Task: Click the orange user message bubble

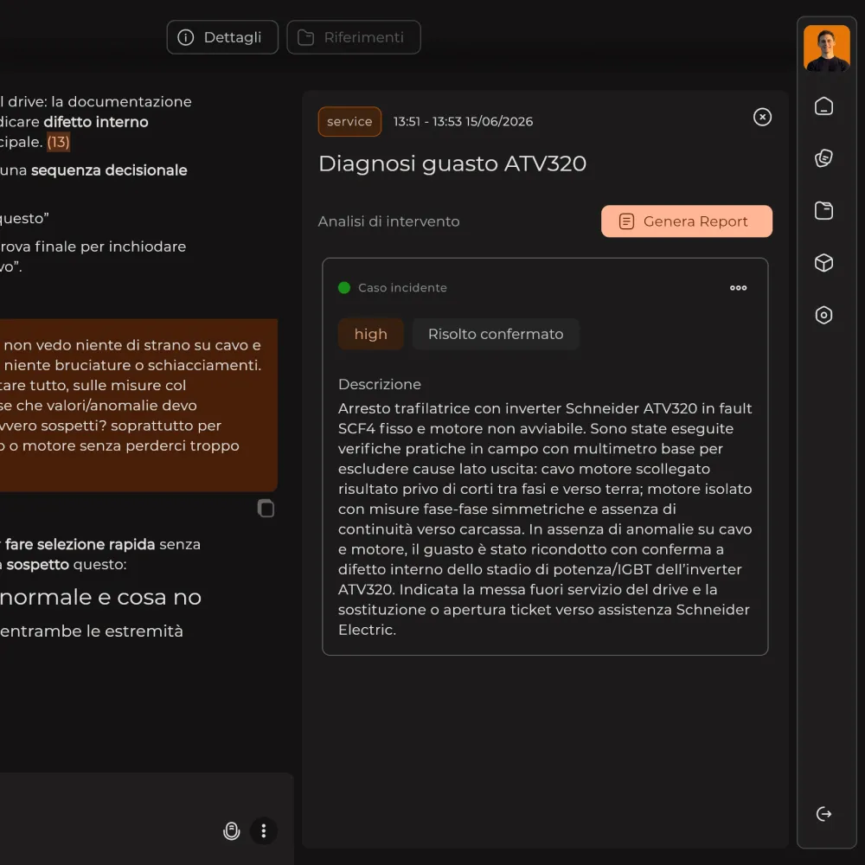Action: pos(138,405)
